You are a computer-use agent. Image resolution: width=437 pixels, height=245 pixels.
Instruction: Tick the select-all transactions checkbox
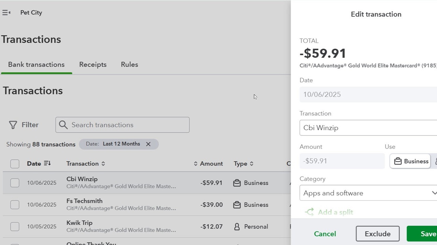15,164
